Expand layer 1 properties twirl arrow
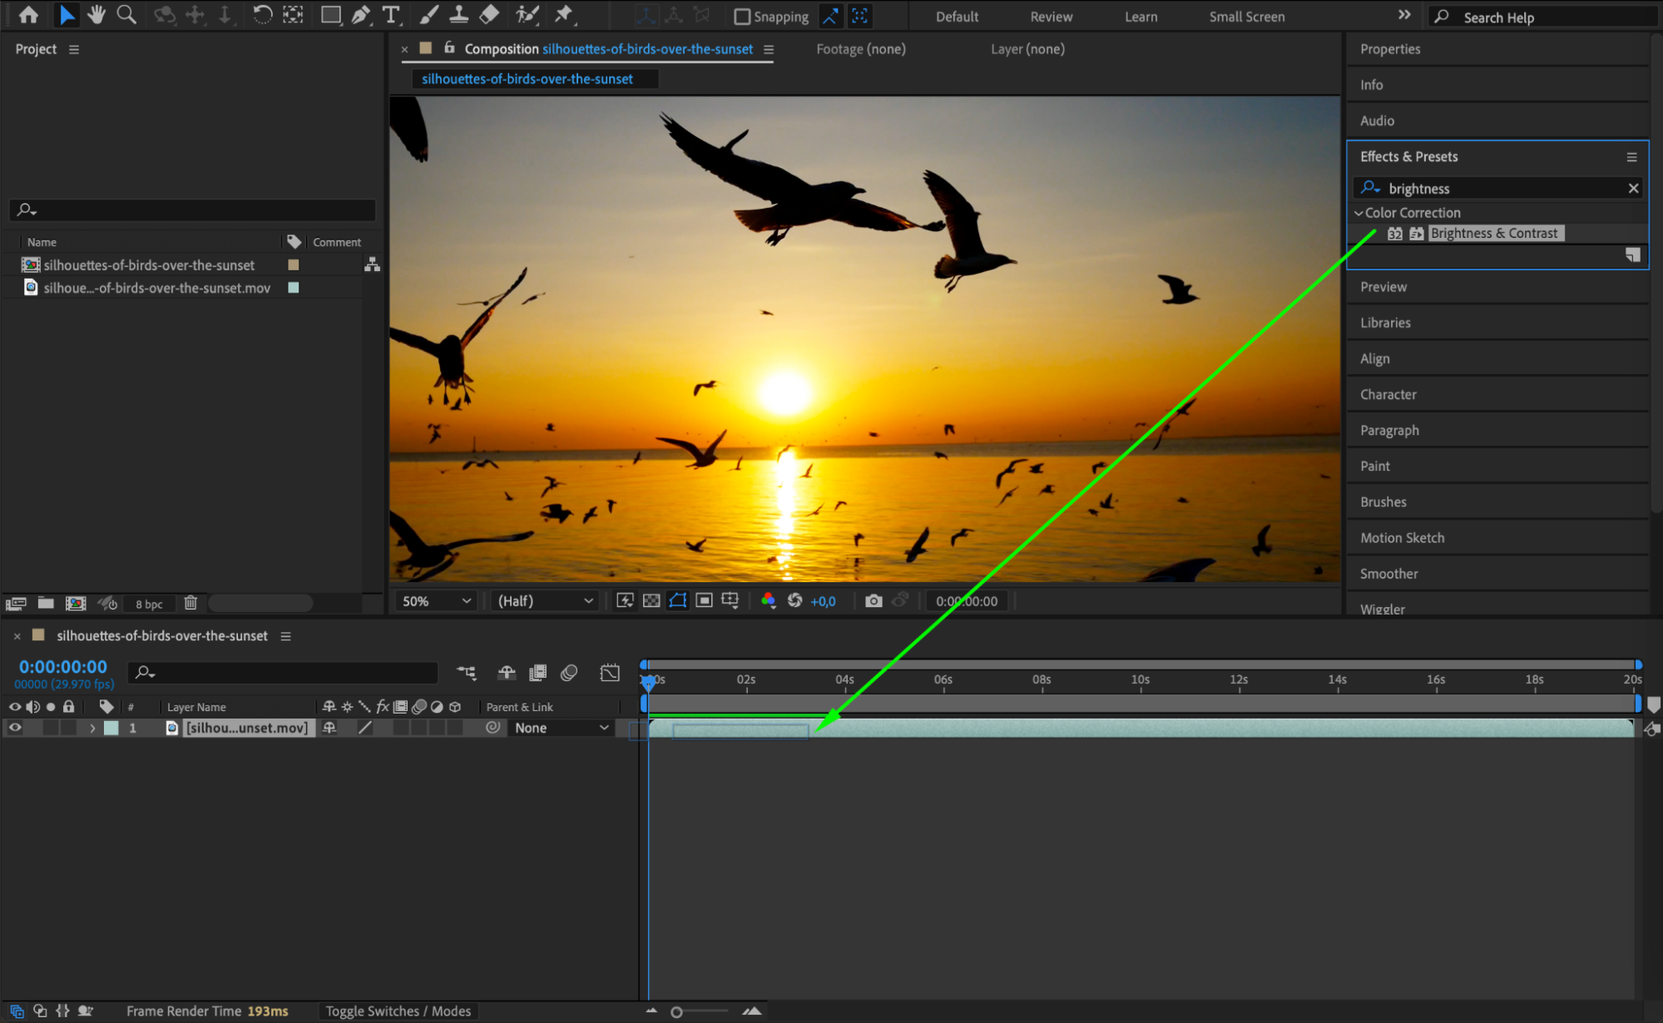Screen dimensions: 1663x1023 [92, 728]
